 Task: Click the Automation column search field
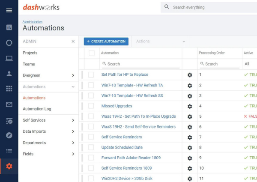(x=141, y=64)
